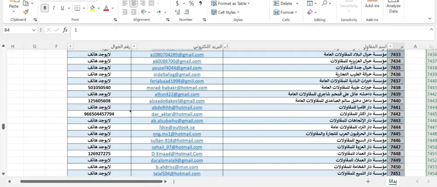Screen dimensions: 437x187
Task: Apply Comma Style
Action: [200, 3]
